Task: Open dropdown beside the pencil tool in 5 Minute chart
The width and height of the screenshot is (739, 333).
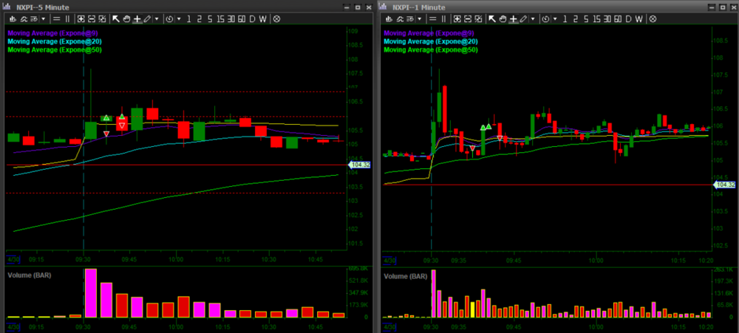Action: 157,18
